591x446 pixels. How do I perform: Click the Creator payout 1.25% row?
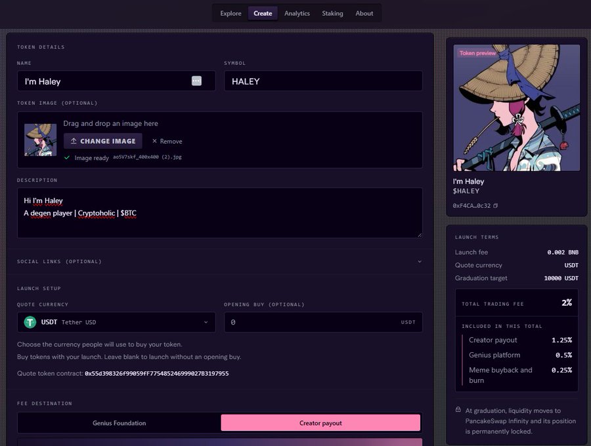[520, 340]
